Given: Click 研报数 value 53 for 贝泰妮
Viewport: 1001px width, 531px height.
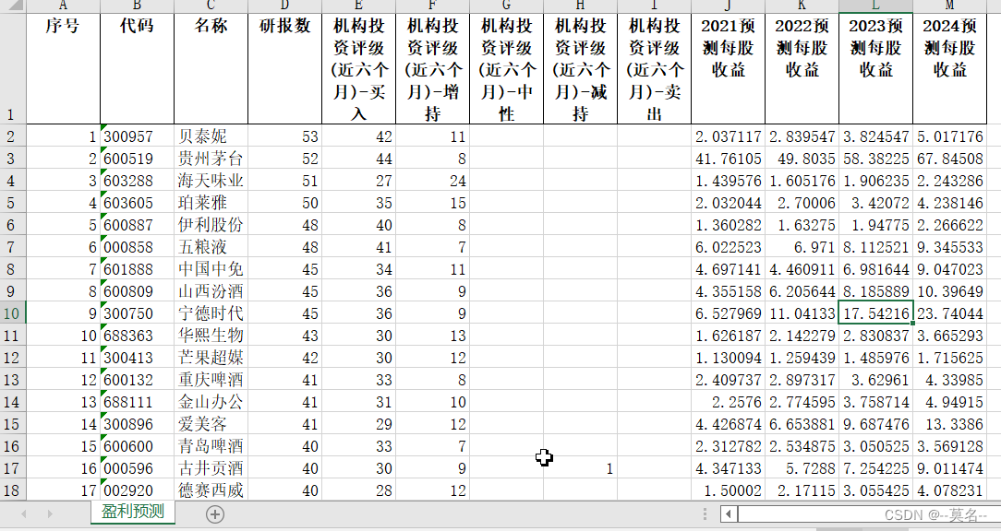Looking at the screenshot, I should 284,136.
